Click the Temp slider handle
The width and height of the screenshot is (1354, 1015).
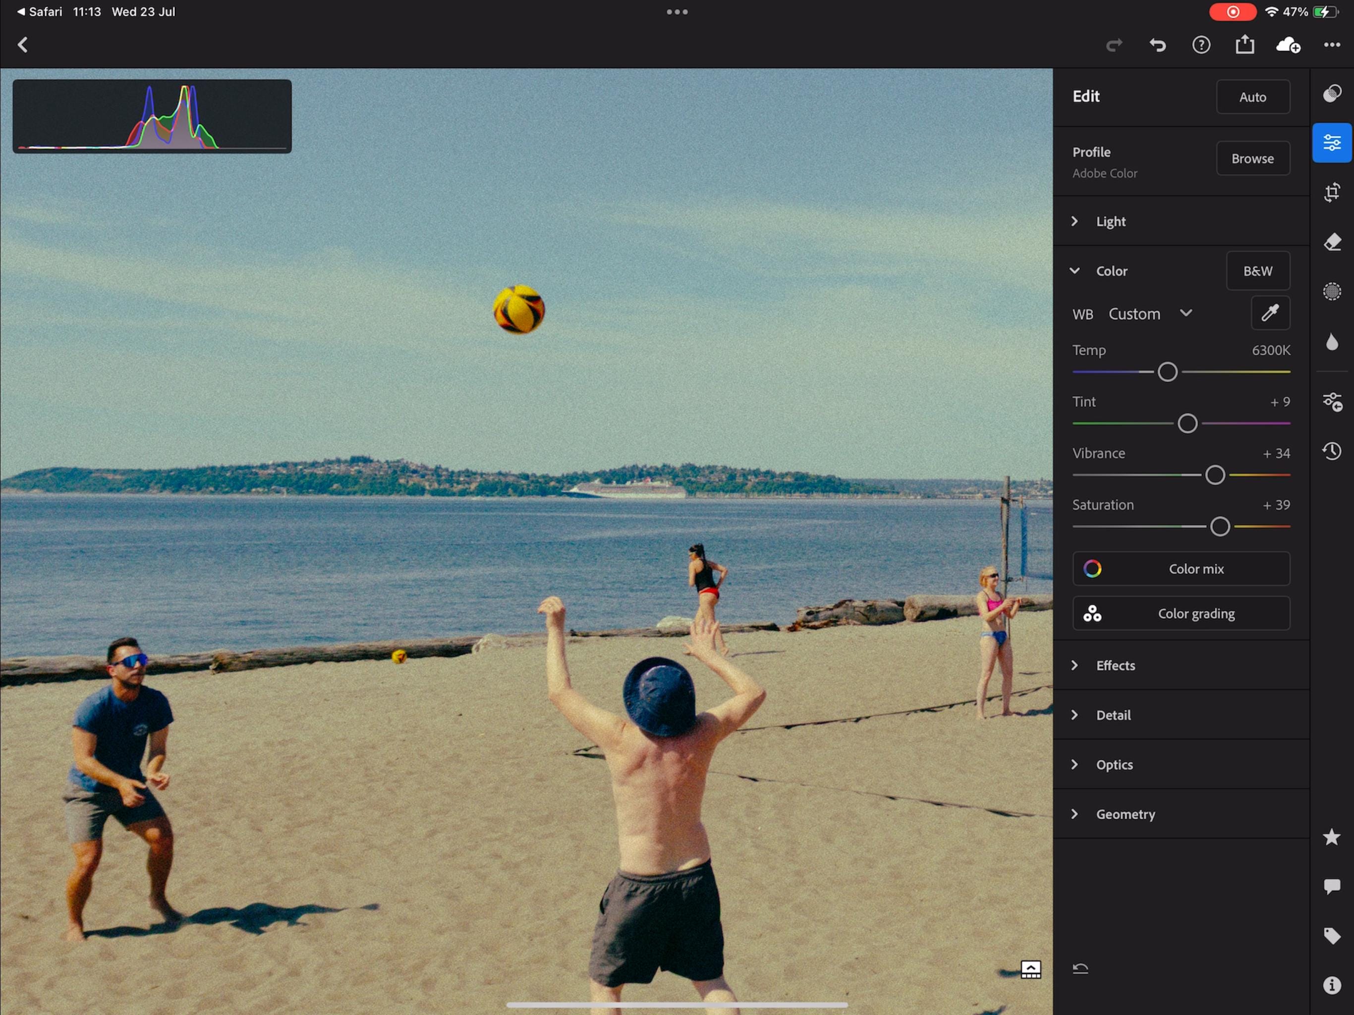[x=1167, y=372]
